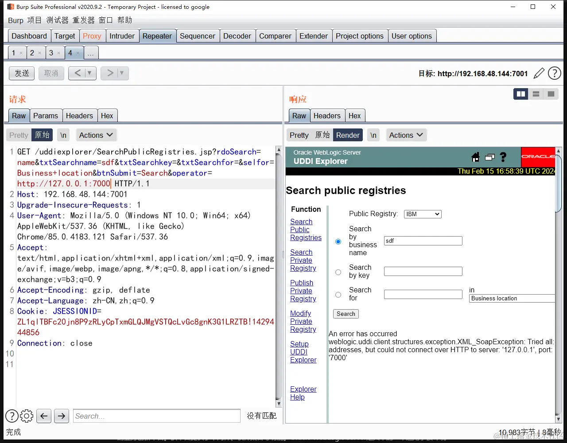Image resolution: width=567 pixels, height=443 pixels.
Task: Open the 窗口 menu
Action: [x=106, y=20]
